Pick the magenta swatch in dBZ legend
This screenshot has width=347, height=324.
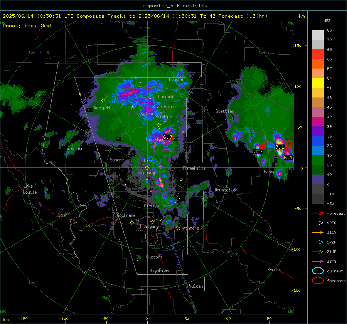coord(318,122)
